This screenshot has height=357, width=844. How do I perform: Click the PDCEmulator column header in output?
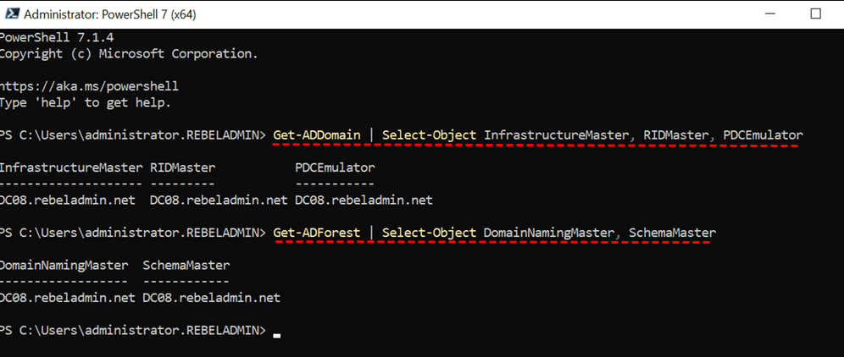(335, 168)
